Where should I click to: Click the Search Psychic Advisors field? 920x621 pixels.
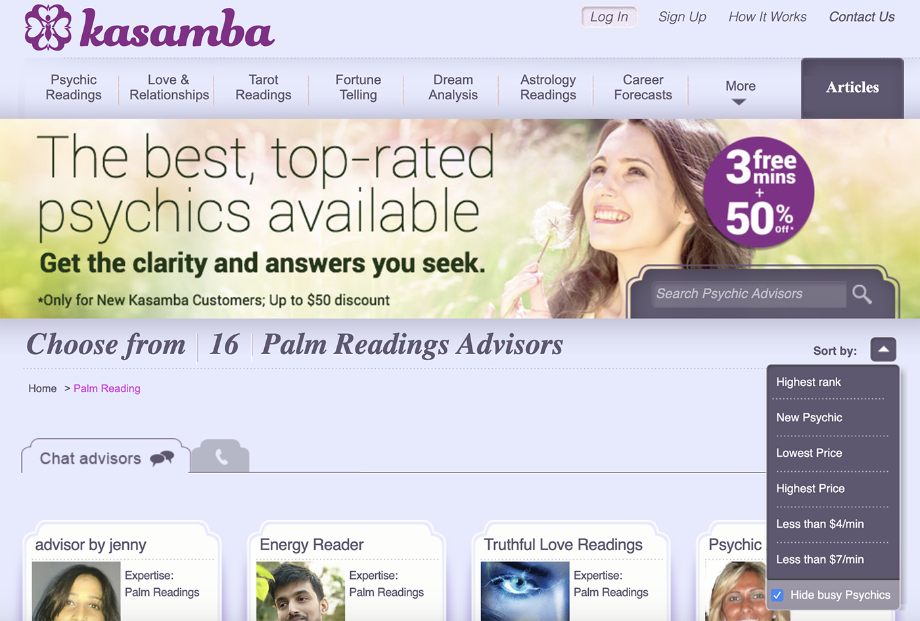click(749, 294)
